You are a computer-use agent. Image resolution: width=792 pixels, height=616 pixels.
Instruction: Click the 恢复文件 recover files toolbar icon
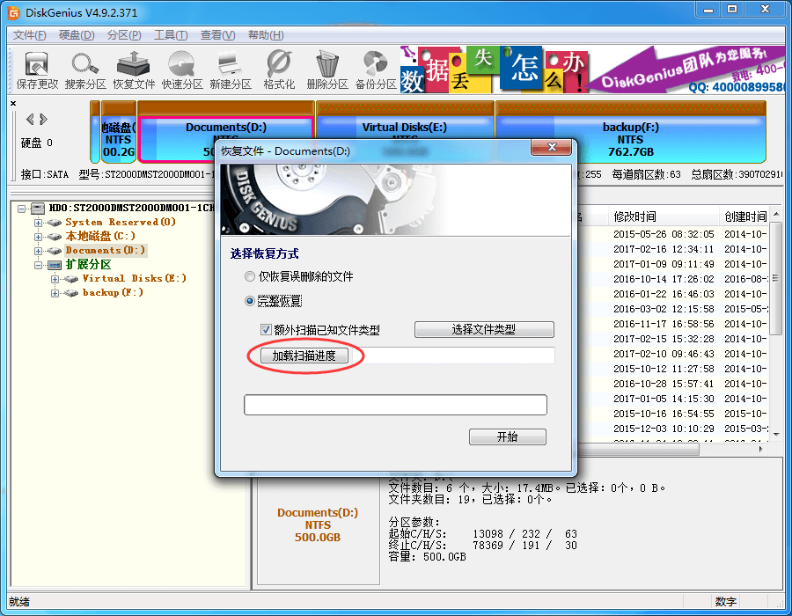pos(134,70)
